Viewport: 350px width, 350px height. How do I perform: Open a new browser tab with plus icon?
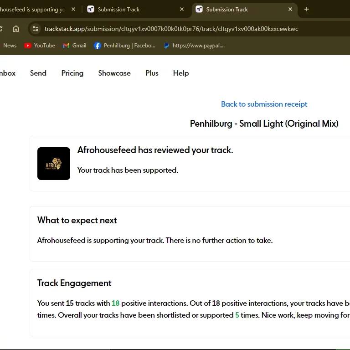click(x=306, y=10)
